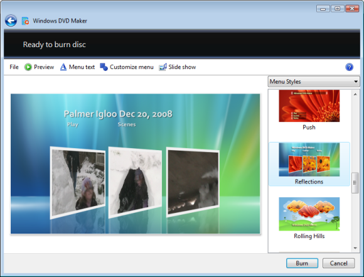The width and height of the screenshot is (364, 277).
Task: Click the Rolling Hills style label
Action: [x=309, y=236]
